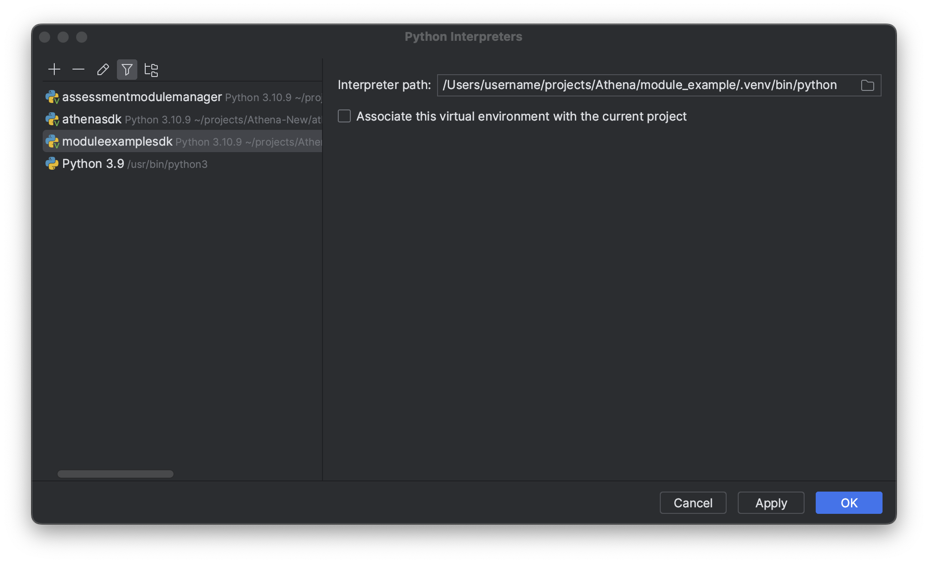Click the Cancel button

(x=693, y=503)
